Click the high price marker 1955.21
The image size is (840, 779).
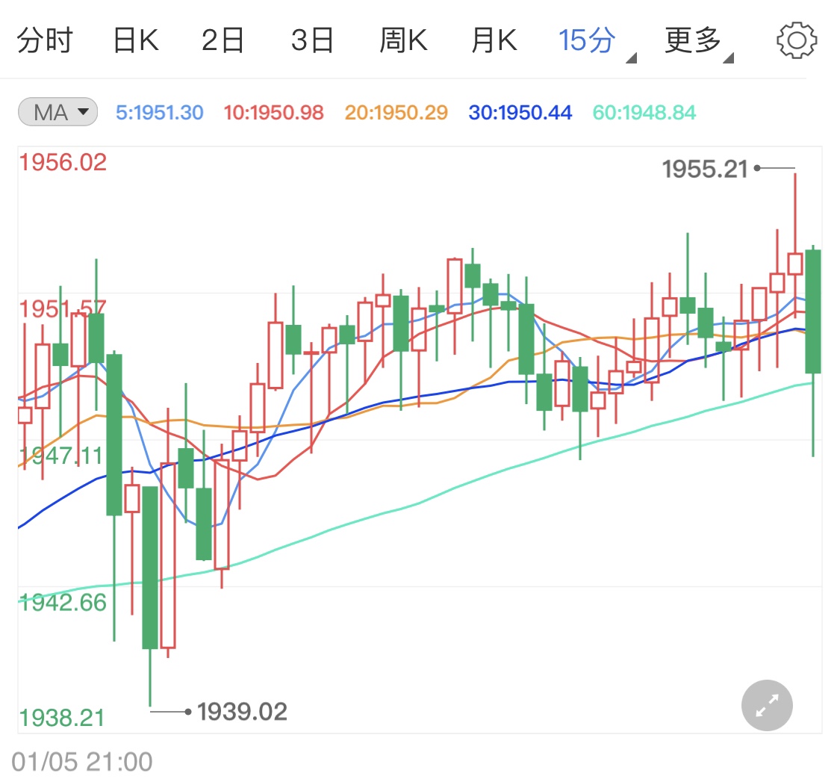click(705, 170)
